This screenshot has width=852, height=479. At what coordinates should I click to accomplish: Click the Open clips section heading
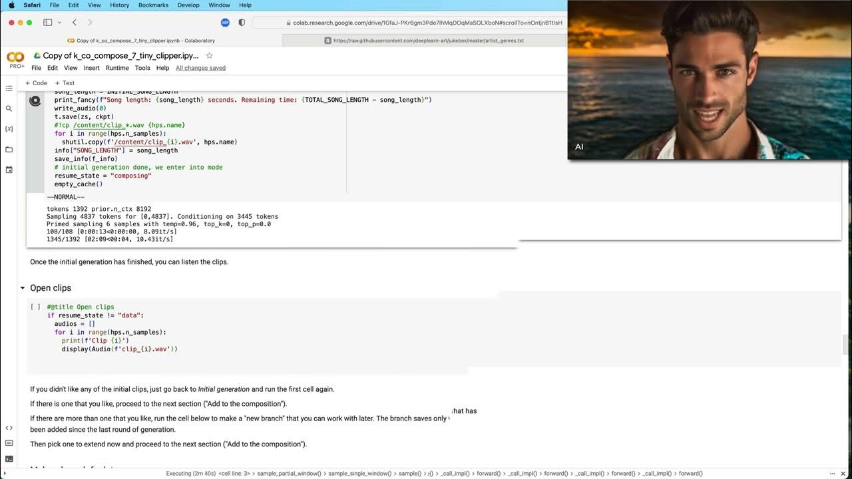coord(51,288)
